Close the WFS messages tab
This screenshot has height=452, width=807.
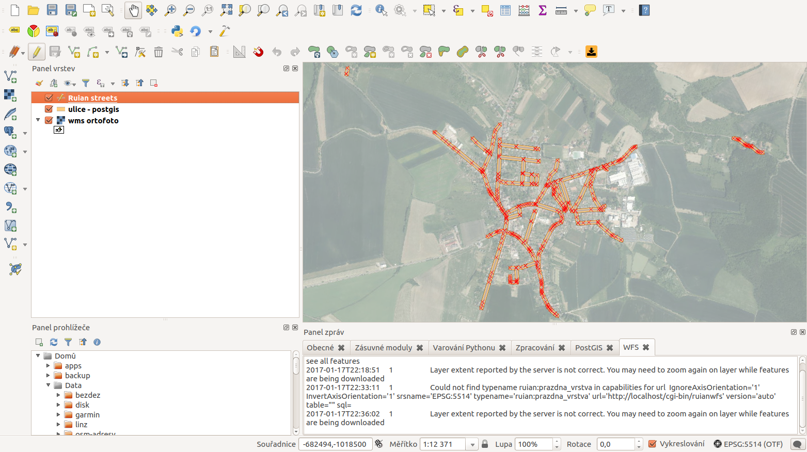tap(646, 347)
